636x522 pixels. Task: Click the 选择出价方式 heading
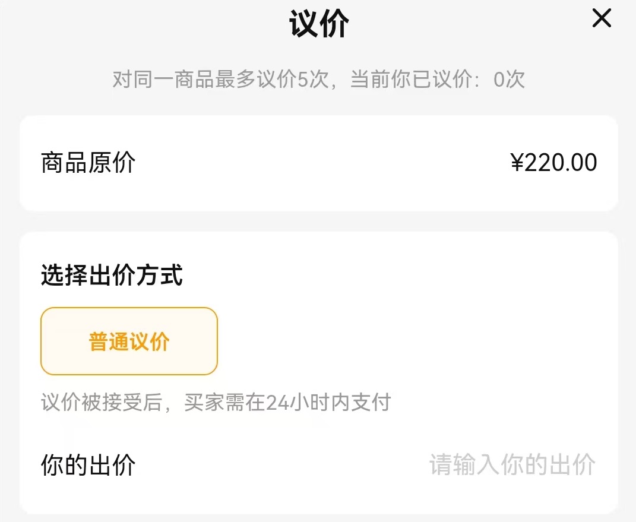[112, 276]
